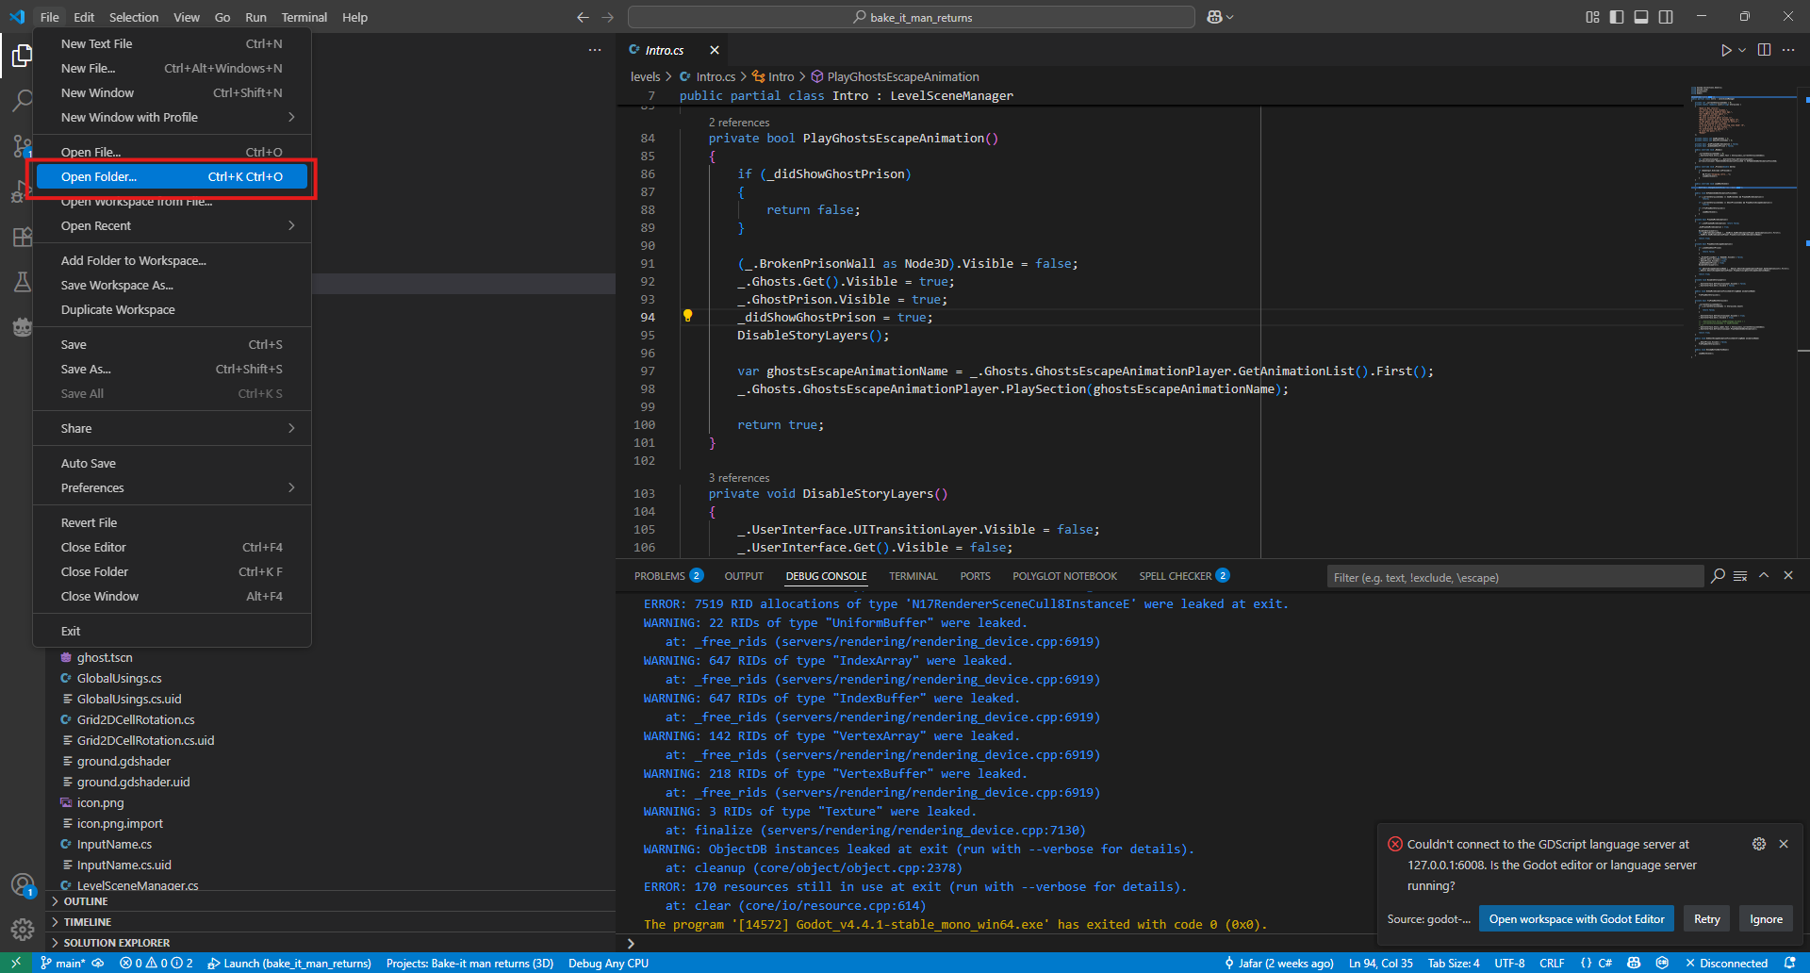
Task: Run the file with the play icon
Action: click(x=1726, y=50)
